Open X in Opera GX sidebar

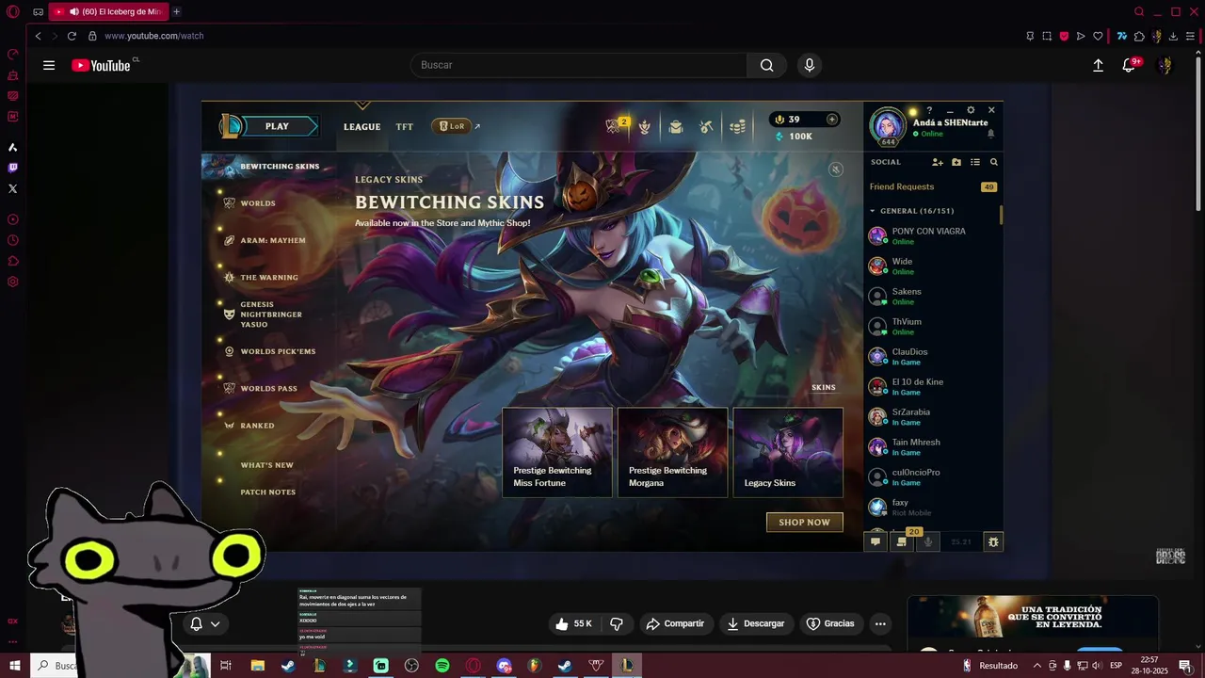12,188
